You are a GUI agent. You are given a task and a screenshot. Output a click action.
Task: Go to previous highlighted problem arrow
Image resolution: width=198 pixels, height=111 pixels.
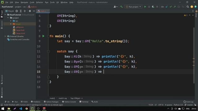click(x=190, y=15)
